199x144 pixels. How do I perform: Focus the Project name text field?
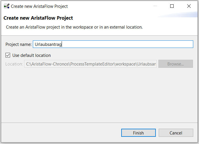pos(113,44)
